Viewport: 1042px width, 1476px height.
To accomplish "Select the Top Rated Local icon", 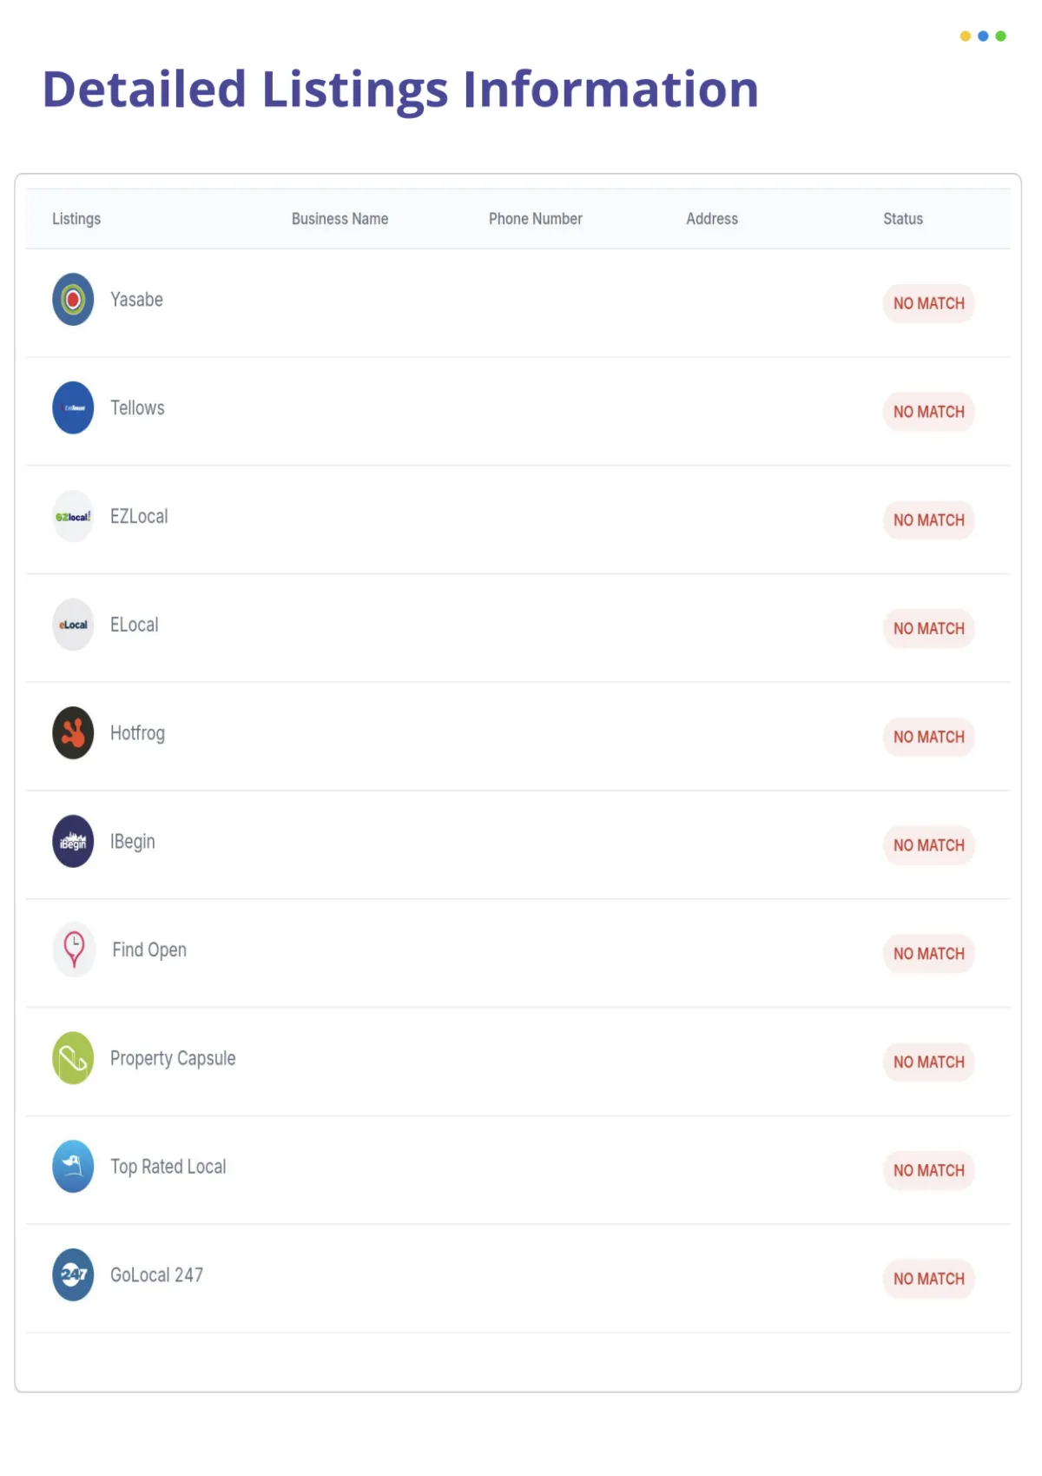I will click(73, 1167).
